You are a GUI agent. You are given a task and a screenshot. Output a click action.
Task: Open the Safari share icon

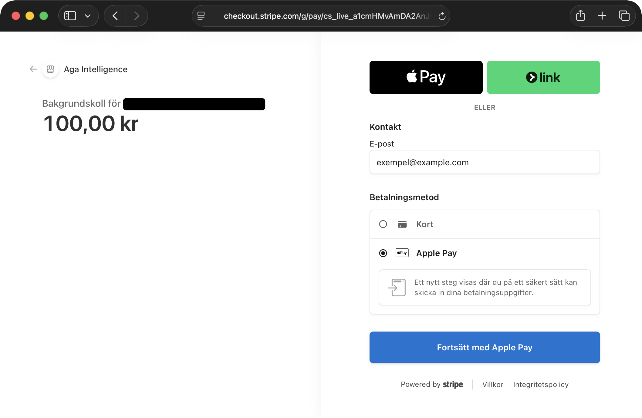click(580, 15)
